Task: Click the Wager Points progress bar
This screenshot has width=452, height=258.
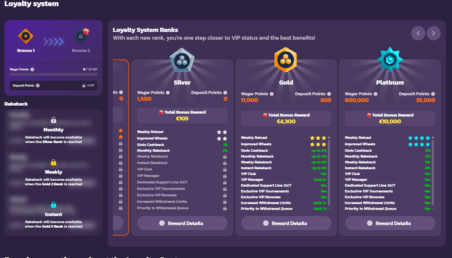Action: point(53,74)
